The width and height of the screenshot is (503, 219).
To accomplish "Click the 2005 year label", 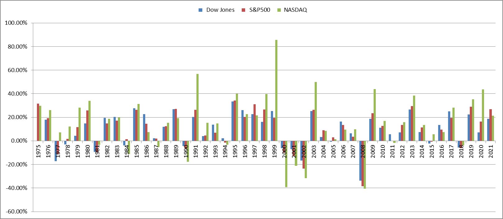I will (x=333, y=151).
